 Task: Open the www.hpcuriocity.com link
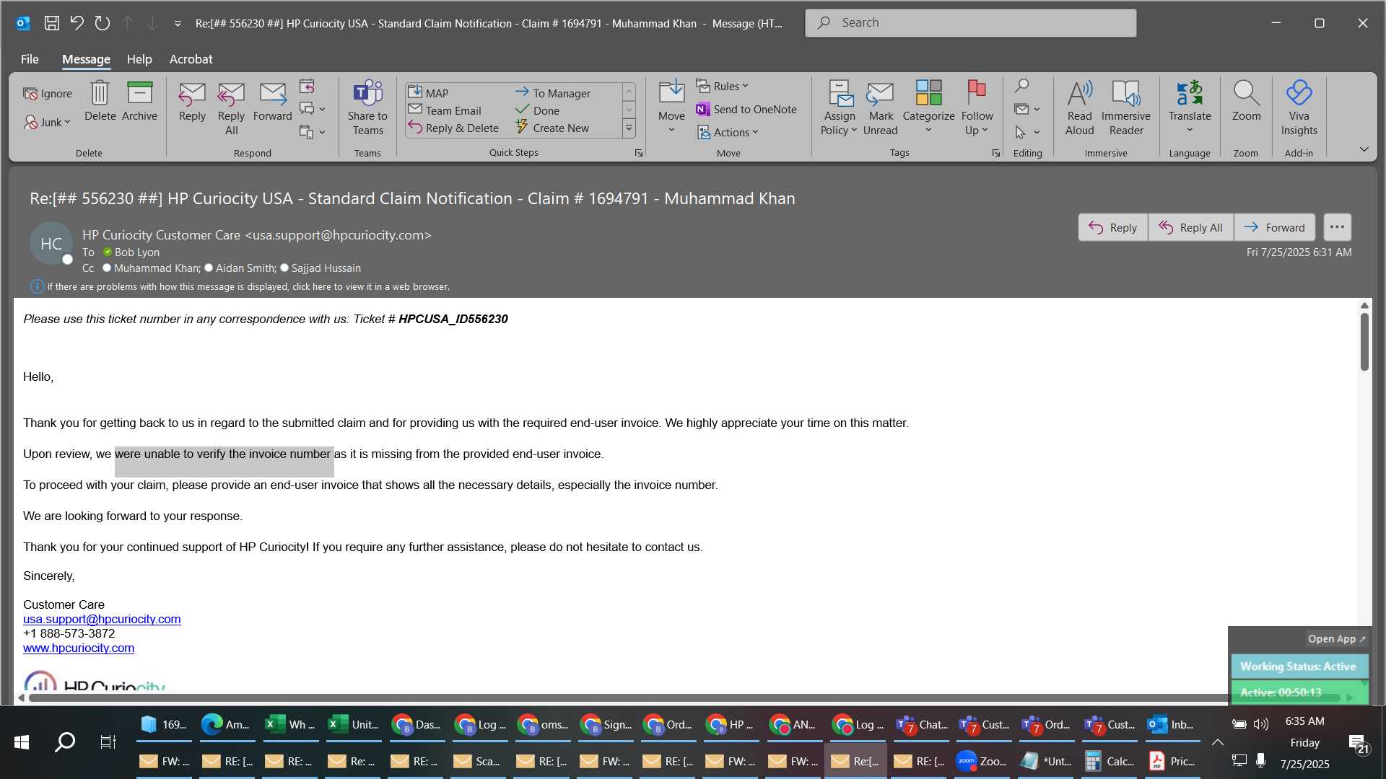click(x=79, y=648)
